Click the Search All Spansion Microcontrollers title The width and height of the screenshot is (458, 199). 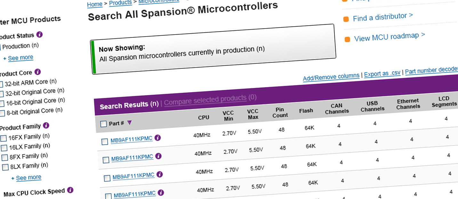click(x=183, y=11)
